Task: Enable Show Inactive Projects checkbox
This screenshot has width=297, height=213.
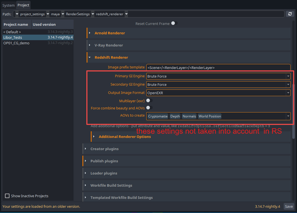Action: click(x=7, y=196)
